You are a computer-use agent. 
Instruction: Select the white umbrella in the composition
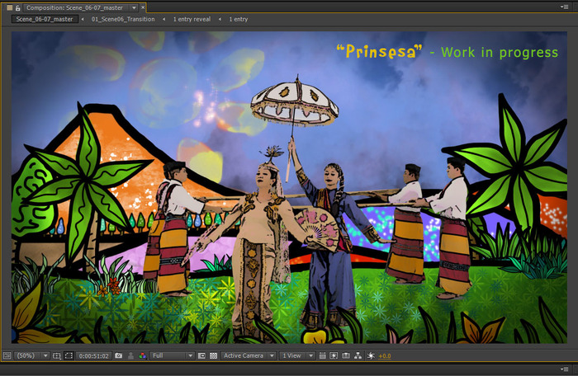[x=295, y=104]
